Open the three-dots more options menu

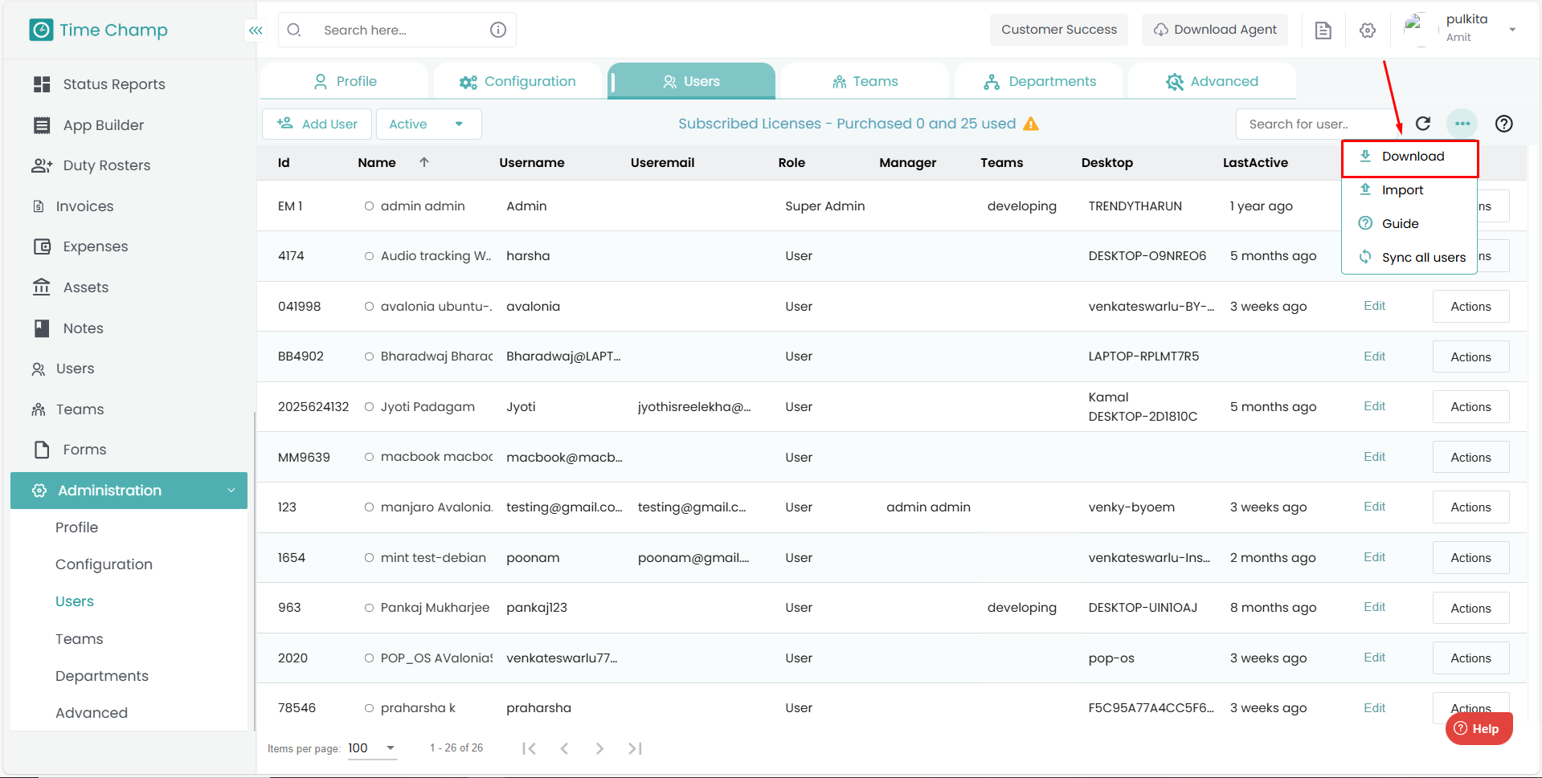[1462, 124]
